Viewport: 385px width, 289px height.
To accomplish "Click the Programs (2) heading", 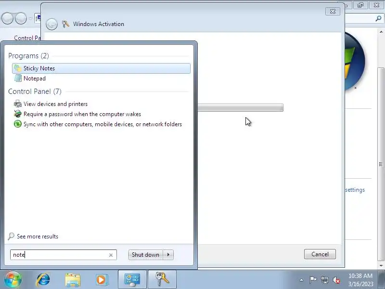I will point(28,56).
